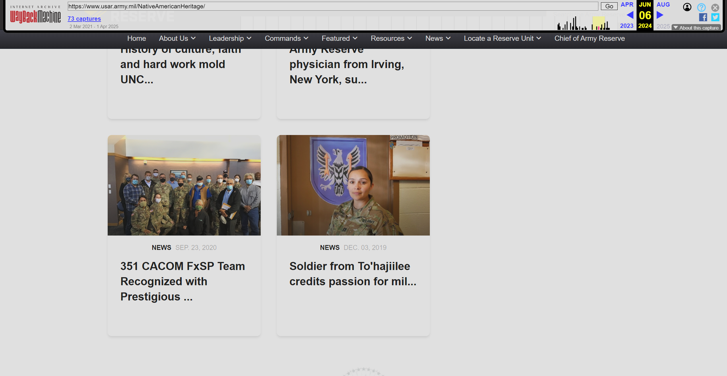Open the 73 captures link
Viewport: 727px width, 376px height.
pyautogui.click(x=84, y=19)
